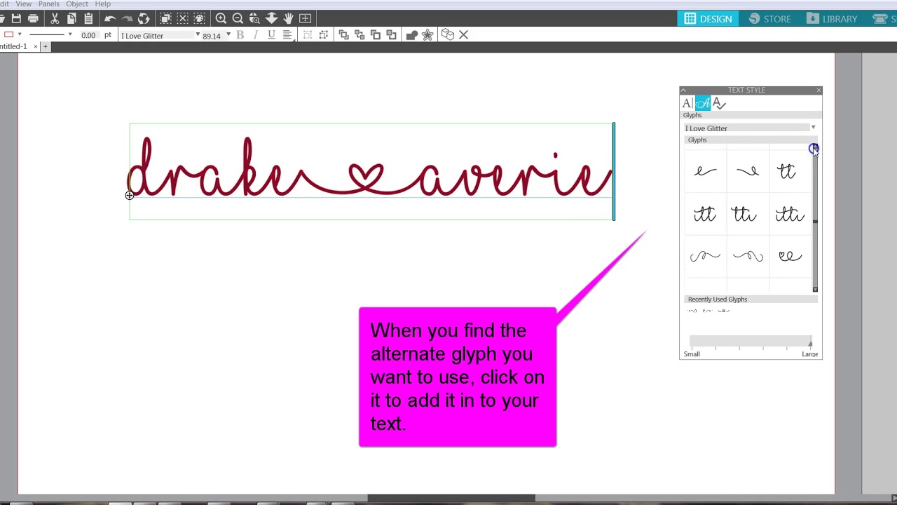Paste from clipboard using the clipboard icon
The width and height of the screenshot is (897, 505).
click(88, 18)
